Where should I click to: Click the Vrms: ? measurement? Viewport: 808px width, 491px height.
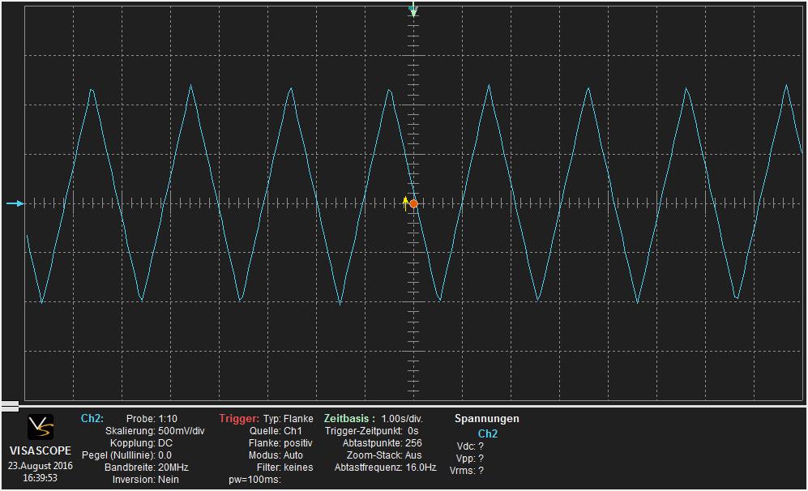point(466,471)
